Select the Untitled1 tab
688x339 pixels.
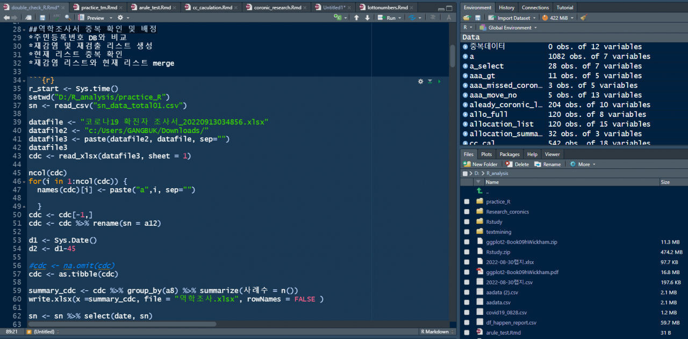pos(334,8)
